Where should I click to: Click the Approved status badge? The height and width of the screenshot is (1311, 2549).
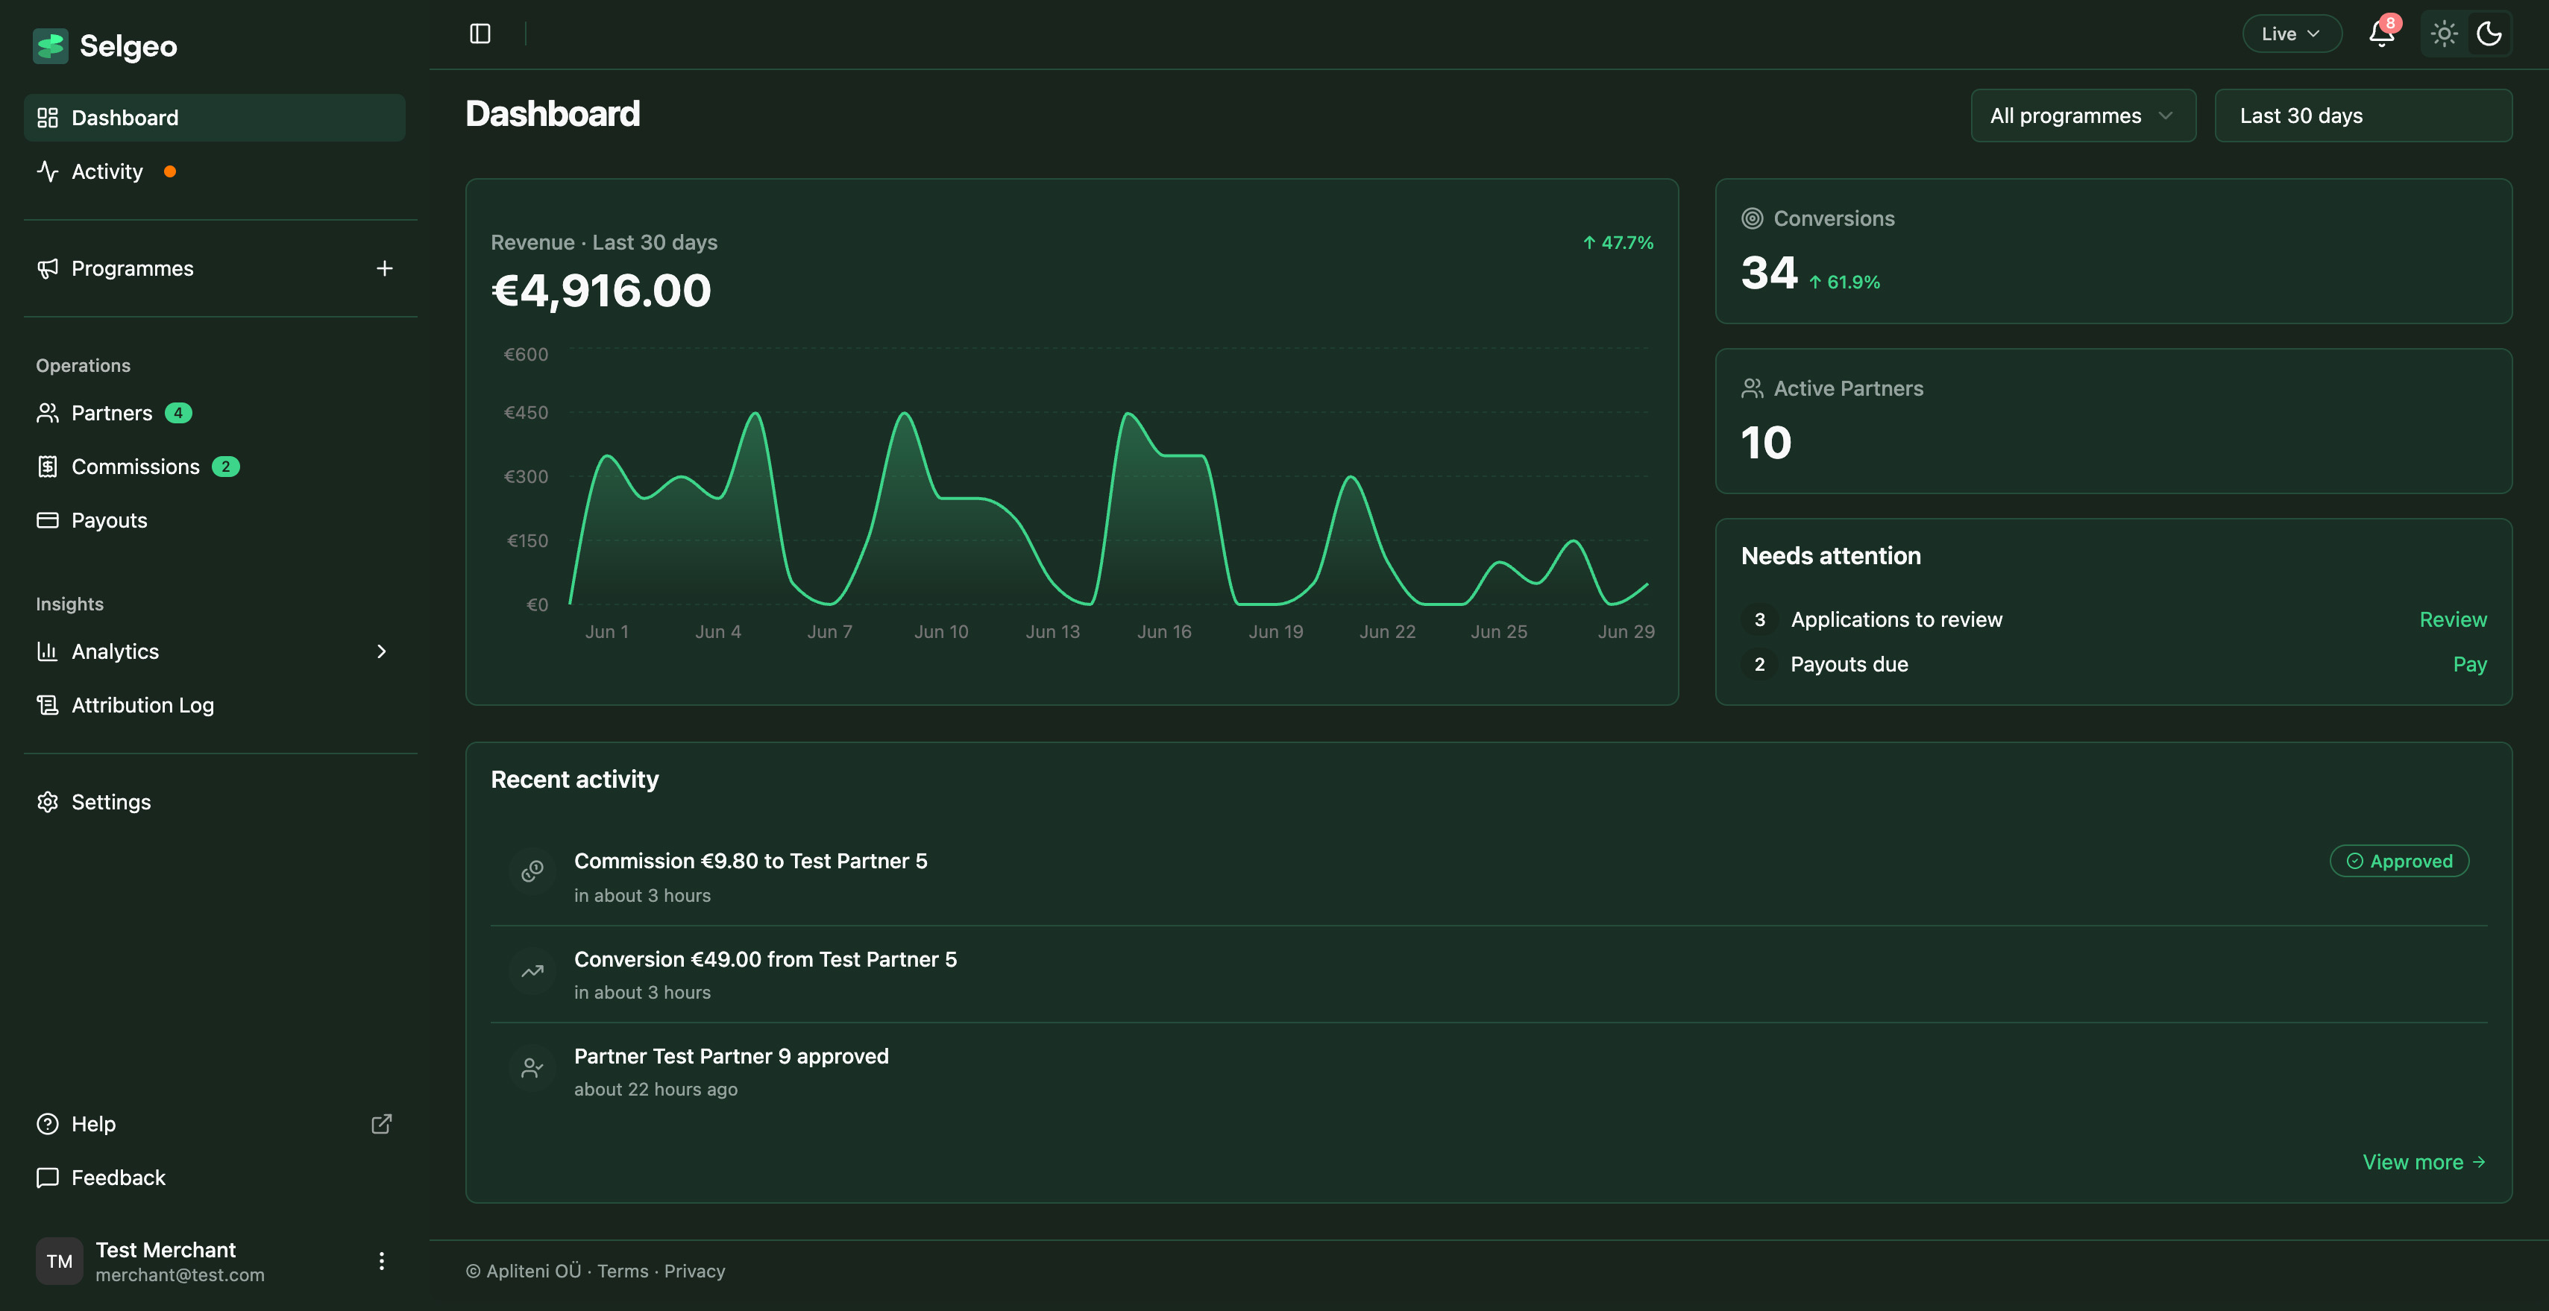(x=2398, y=861)
